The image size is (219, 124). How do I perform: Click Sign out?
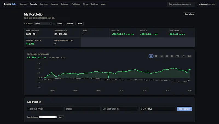pos(212,4)
